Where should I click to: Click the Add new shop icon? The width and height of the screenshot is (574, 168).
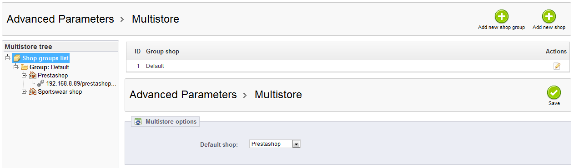549,17
